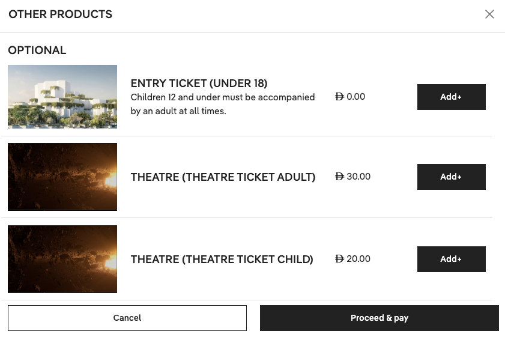Click the currency symbol beside 30.00
Image resolution: width=505 pixels, height=340 pixels.
pos(339,177)
